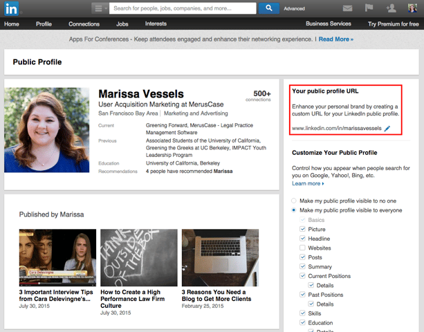The image size is (424, 332).
Task: Click the LinkedIn logo
Action: coord(11,8)
